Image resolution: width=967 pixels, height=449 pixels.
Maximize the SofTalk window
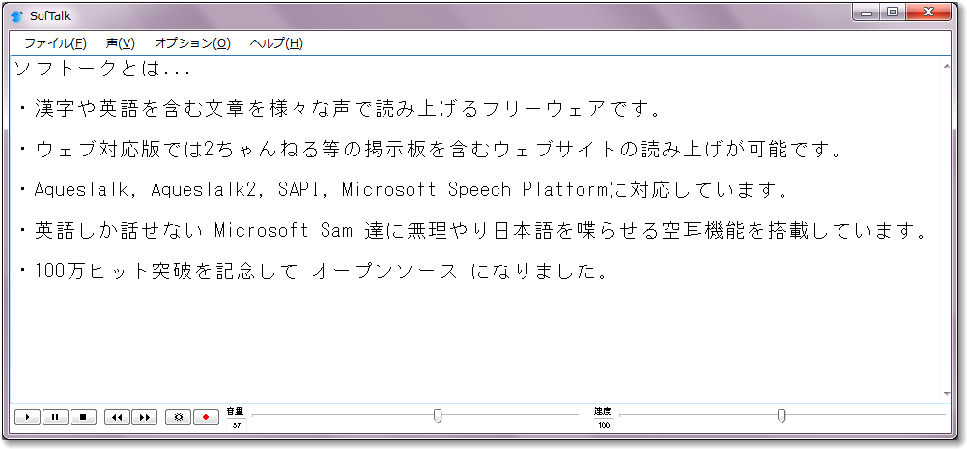(x=892, y=13)
